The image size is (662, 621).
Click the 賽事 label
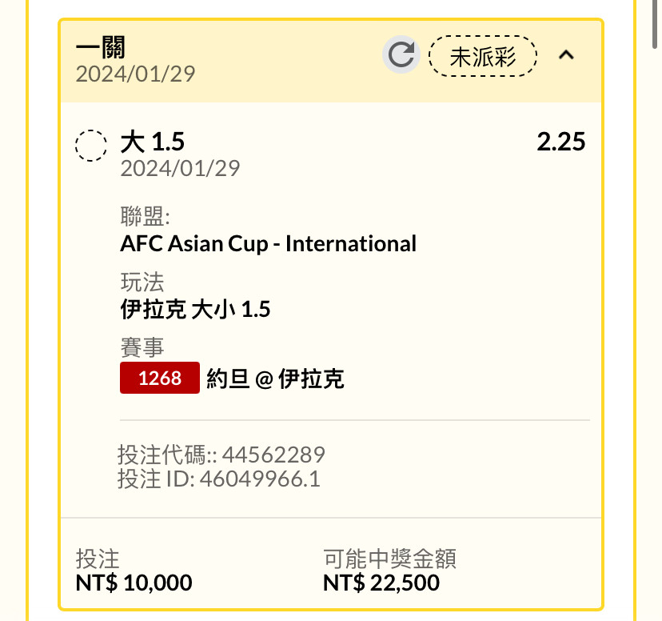pos(142,347)
